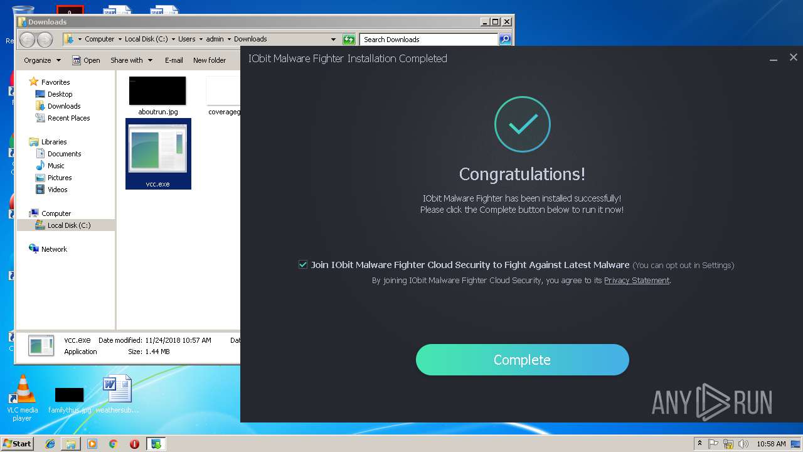Open Windows Media Player taskbar icon
803x452 pixels.
pos(92,444)
